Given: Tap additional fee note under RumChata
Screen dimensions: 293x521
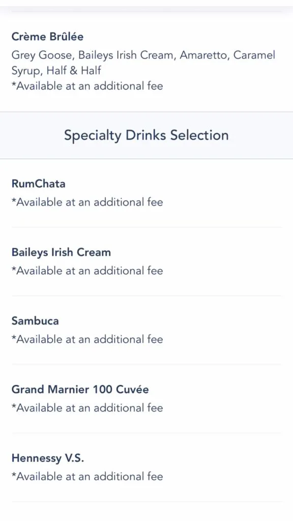Looking at the screenshot, I should tap(87, 202).
